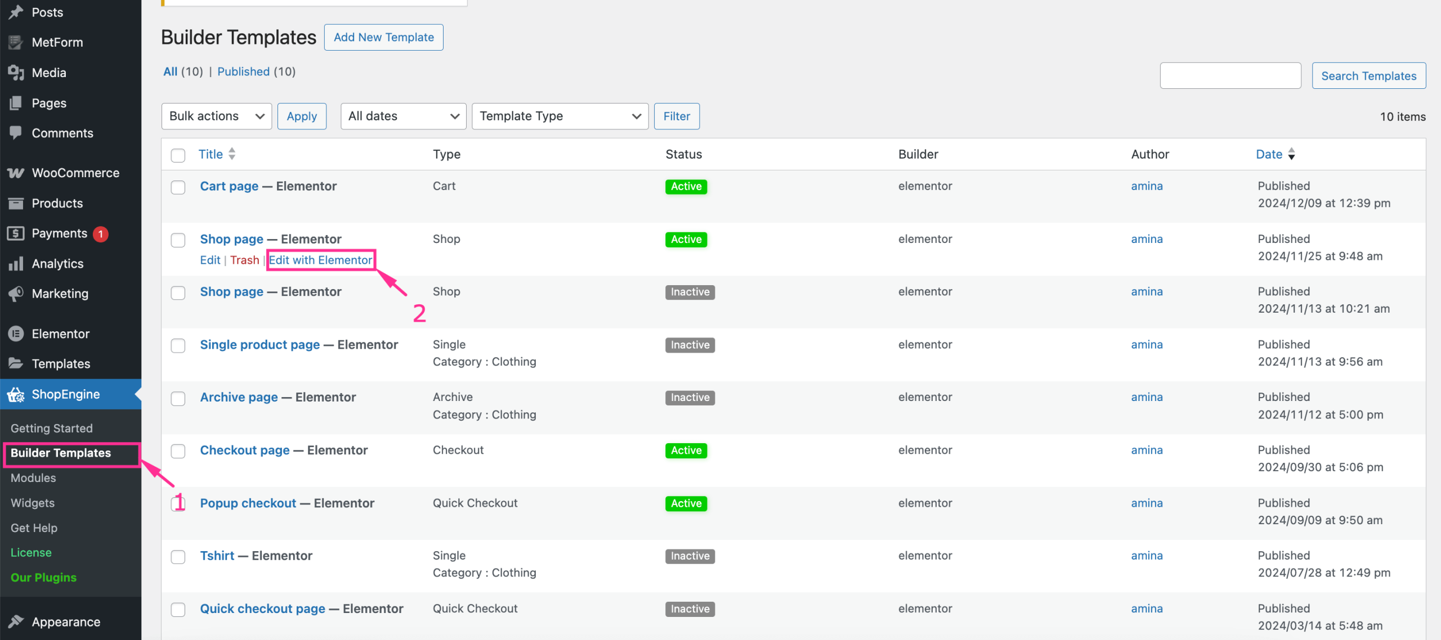Screen dimensions: 1441x640
Task: Show All templates filter link
Action: tap(170, 71)
